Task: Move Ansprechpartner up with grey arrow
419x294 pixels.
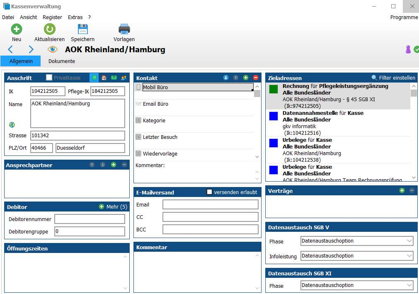Action: click(92, 165)
